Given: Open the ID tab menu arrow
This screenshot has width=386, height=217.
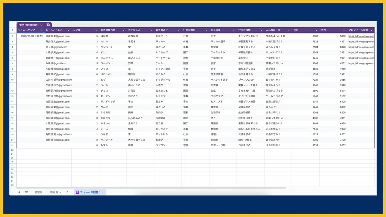Looking at the screenshot, I should 71,192.
